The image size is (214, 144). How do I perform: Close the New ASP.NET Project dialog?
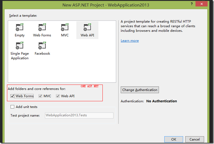point(201,4)
